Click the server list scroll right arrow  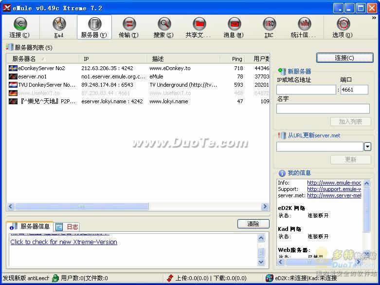pos(265,207)
